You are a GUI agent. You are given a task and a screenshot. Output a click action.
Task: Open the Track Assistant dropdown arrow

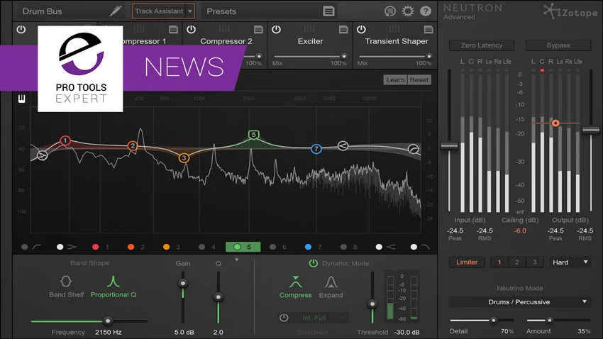click(190, 11)
